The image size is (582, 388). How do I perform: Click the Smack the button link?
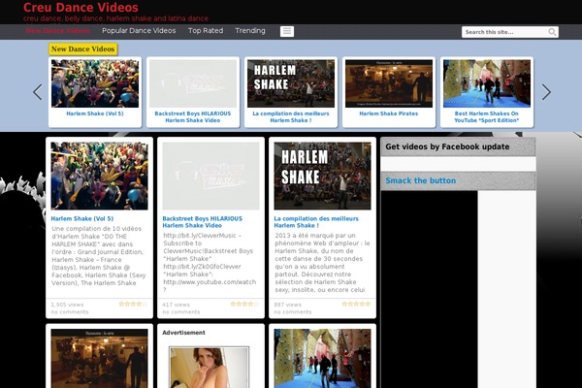[421, 180]
